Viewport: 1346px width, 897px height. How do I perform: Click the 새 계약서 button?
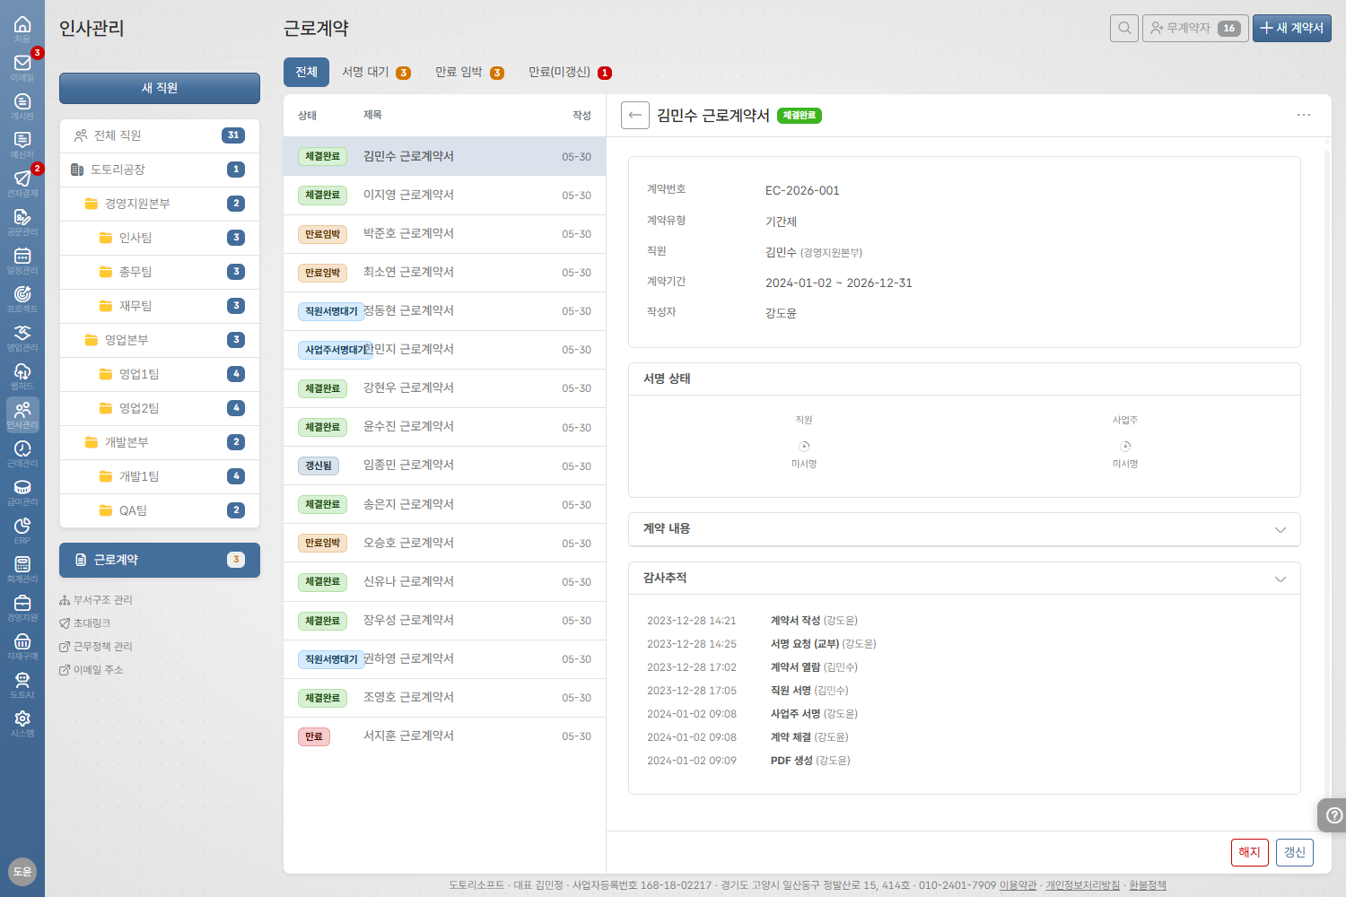pyautogui.click(x=1292, y=28)
